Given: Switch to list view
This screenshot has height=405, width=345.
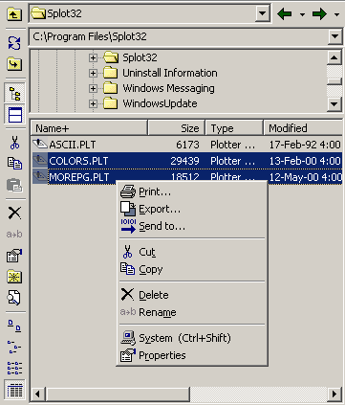Looking at the screenshot, I should 14,368.
